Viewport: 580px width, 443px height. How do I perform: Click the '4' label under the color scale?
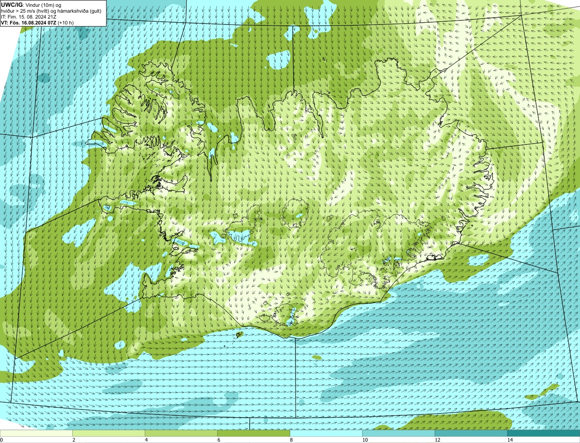click(146, 440)
